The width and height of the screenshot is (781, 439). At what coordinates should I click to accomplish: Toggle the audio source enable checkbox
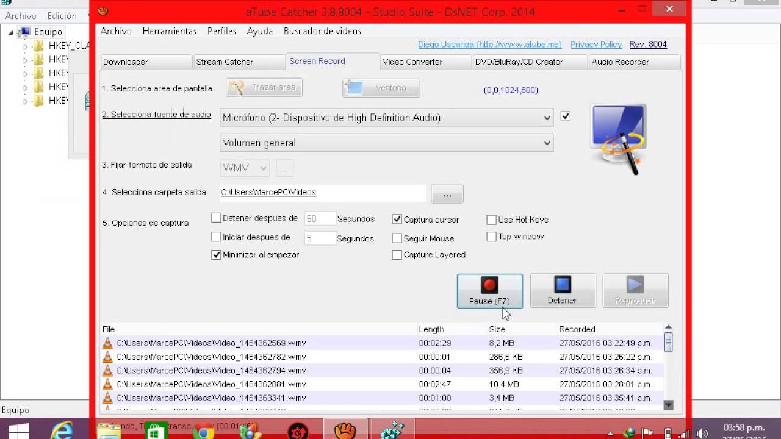click(566, 116)
